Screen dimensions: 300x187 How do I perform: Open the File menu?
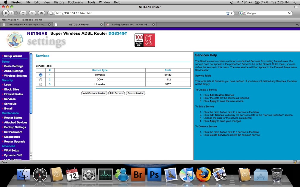[28, 2]
